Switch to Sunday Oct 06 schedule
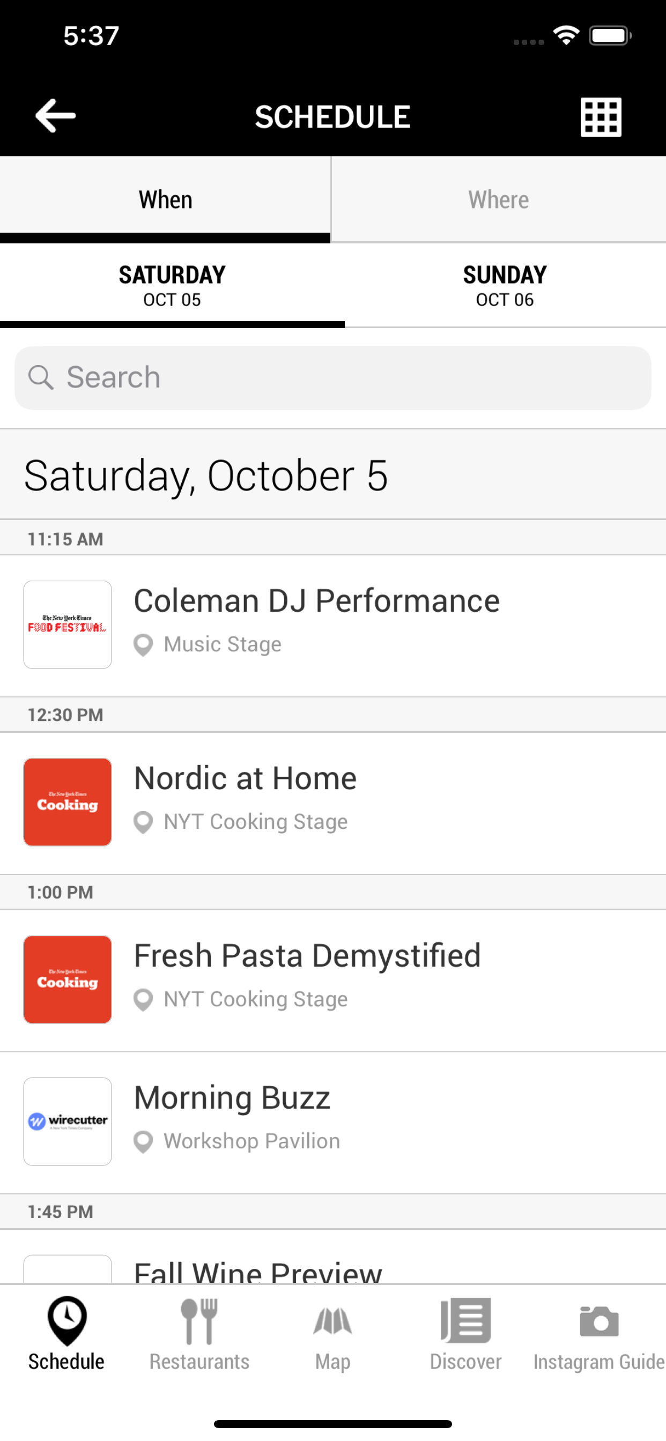This screenshot has height=1441, width=666. click(x=504, y=285)
